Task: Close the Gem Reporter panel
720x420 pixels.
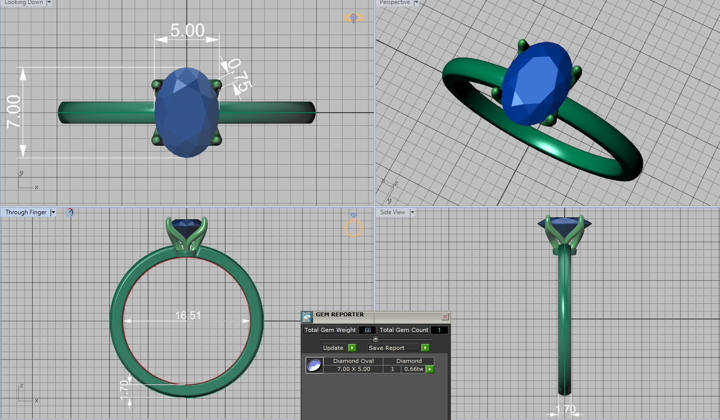Action: 445,317
